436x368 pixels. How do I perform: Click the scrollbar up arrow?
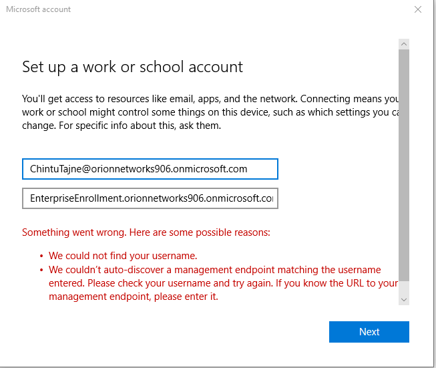[x=404, y=44]
